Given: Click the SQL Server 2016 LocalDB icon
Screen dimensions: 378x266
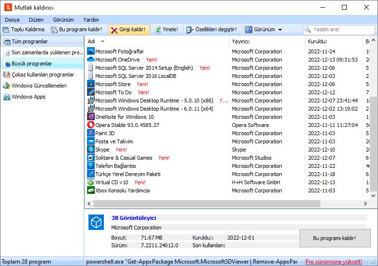Looking at the screenshot, I should (x=90, y=76).
